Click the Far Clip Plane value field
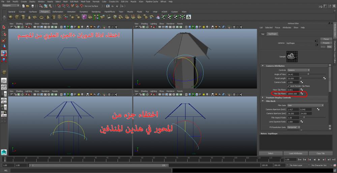337x173 pixels. tap(293, 94)
